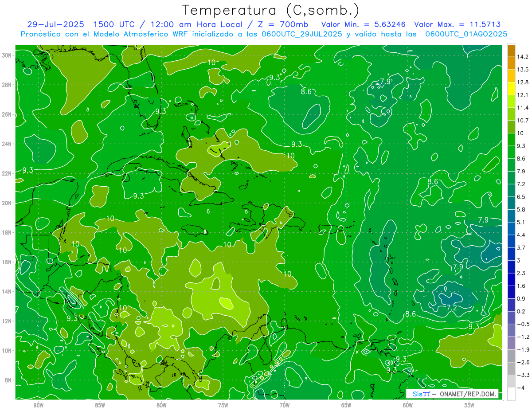Click the latitude axis label "14N"

coord(8,292)
